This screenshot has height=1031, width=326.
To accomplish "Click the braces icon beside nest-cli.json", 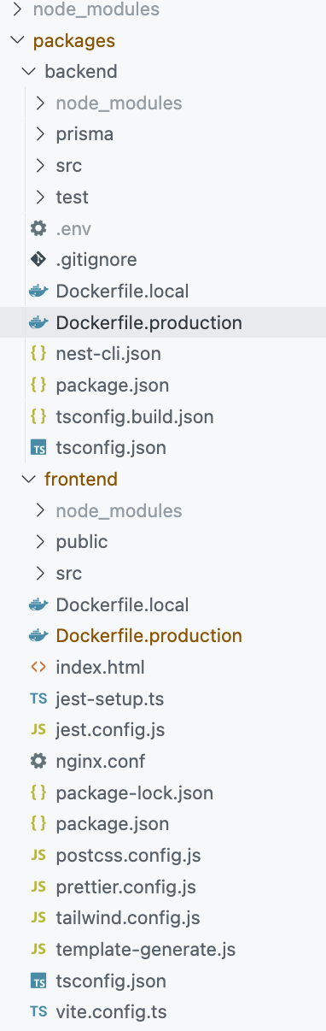I will [38, 353].
